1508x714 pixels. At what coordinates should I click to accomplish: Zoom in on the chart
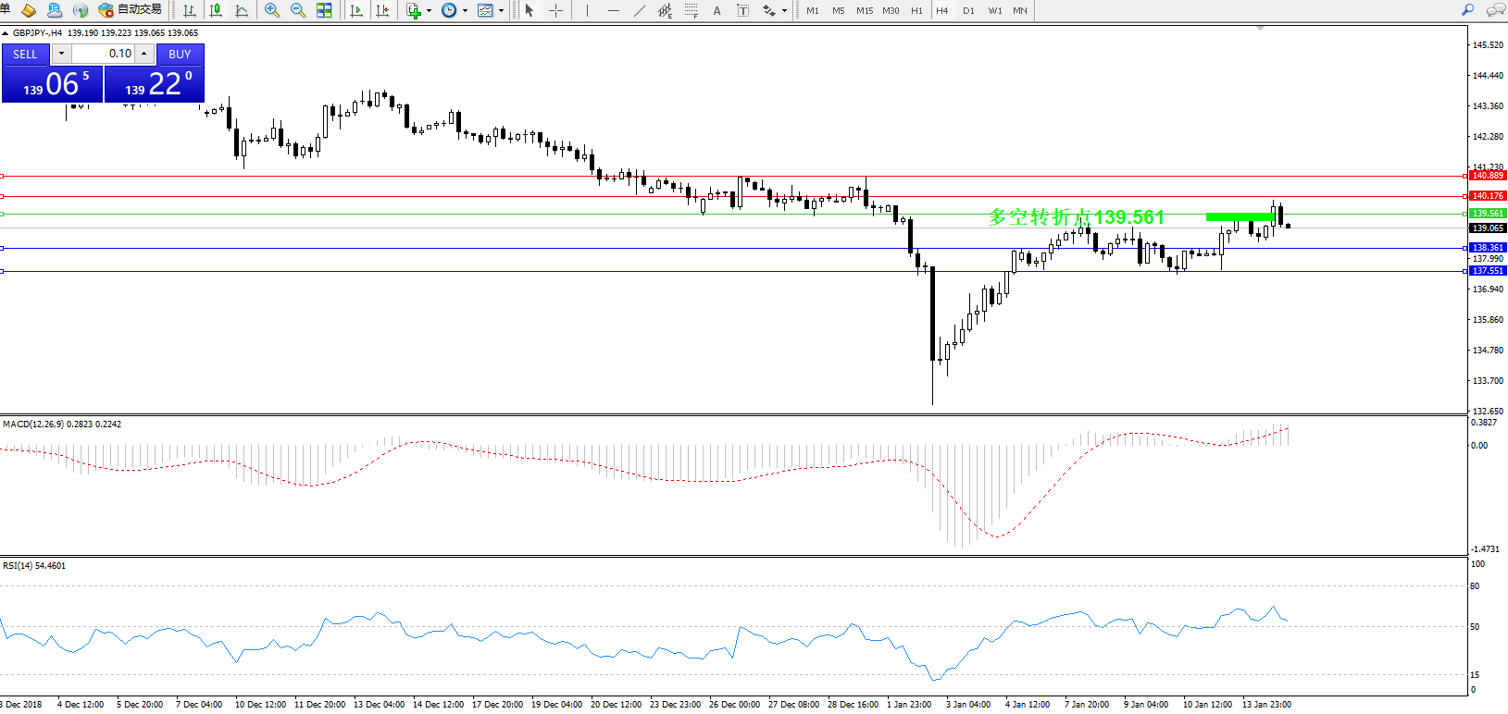(x=272, y=10)
